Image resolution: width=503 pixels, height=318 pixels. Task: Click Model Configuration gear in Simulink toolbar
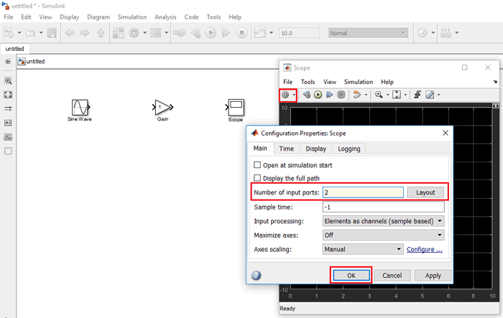click(x=134, y=33)
